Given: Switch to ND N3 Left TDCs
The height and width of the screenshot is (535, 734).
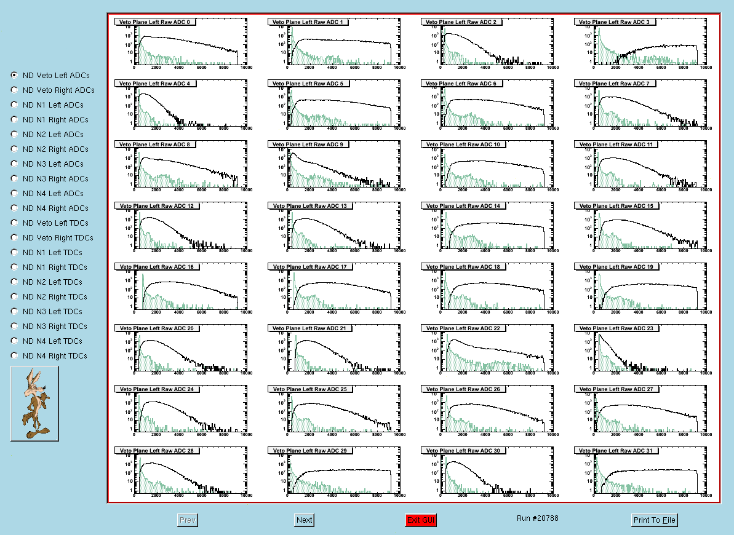Looking at the screenshot, I should point(15,311).
